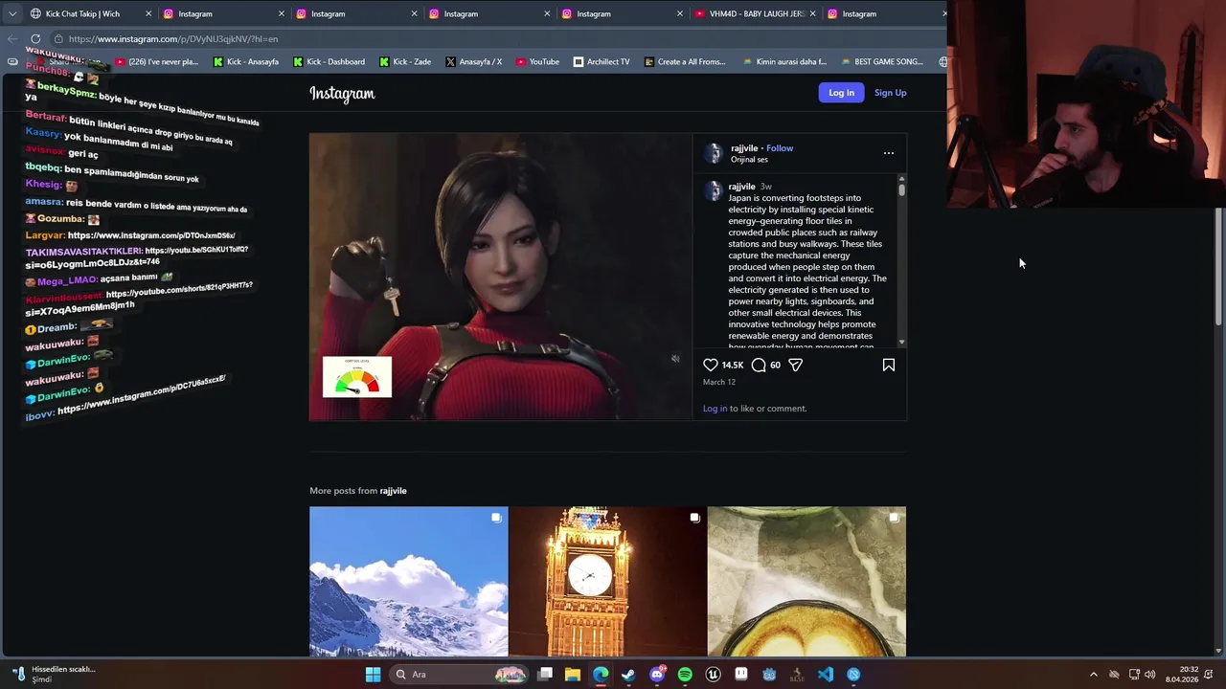Open the snowy mountain post thumbnail

pos(409,582)
